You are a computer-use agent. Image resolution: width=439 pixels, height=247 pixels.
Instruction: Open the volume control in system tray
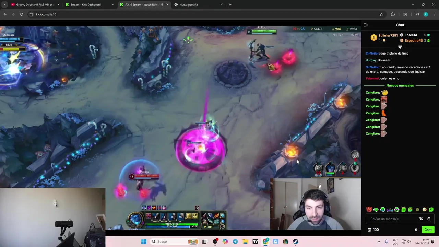(x=409, y=242)
